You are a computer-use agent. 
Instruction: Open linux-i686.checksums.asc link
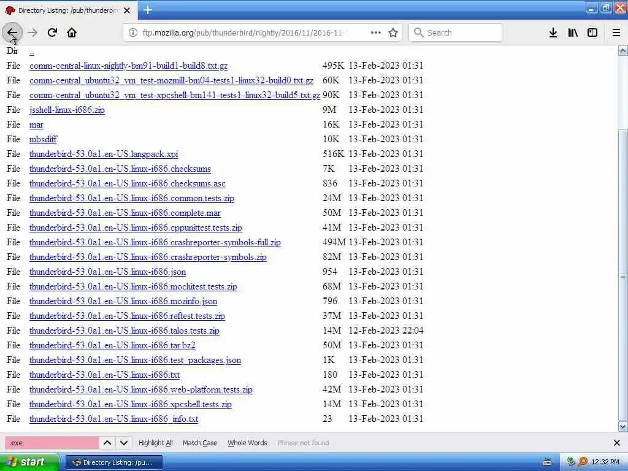(x=128, y=183)
